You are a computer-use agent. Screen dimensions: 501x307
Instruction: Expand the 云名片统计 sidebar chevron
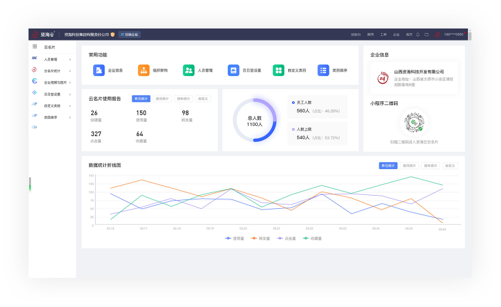pos(70,71)
